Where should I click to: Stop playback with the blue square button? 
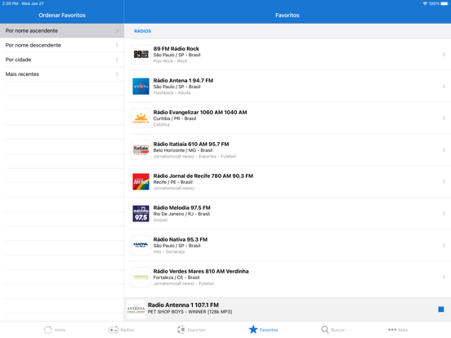point(441,309)
